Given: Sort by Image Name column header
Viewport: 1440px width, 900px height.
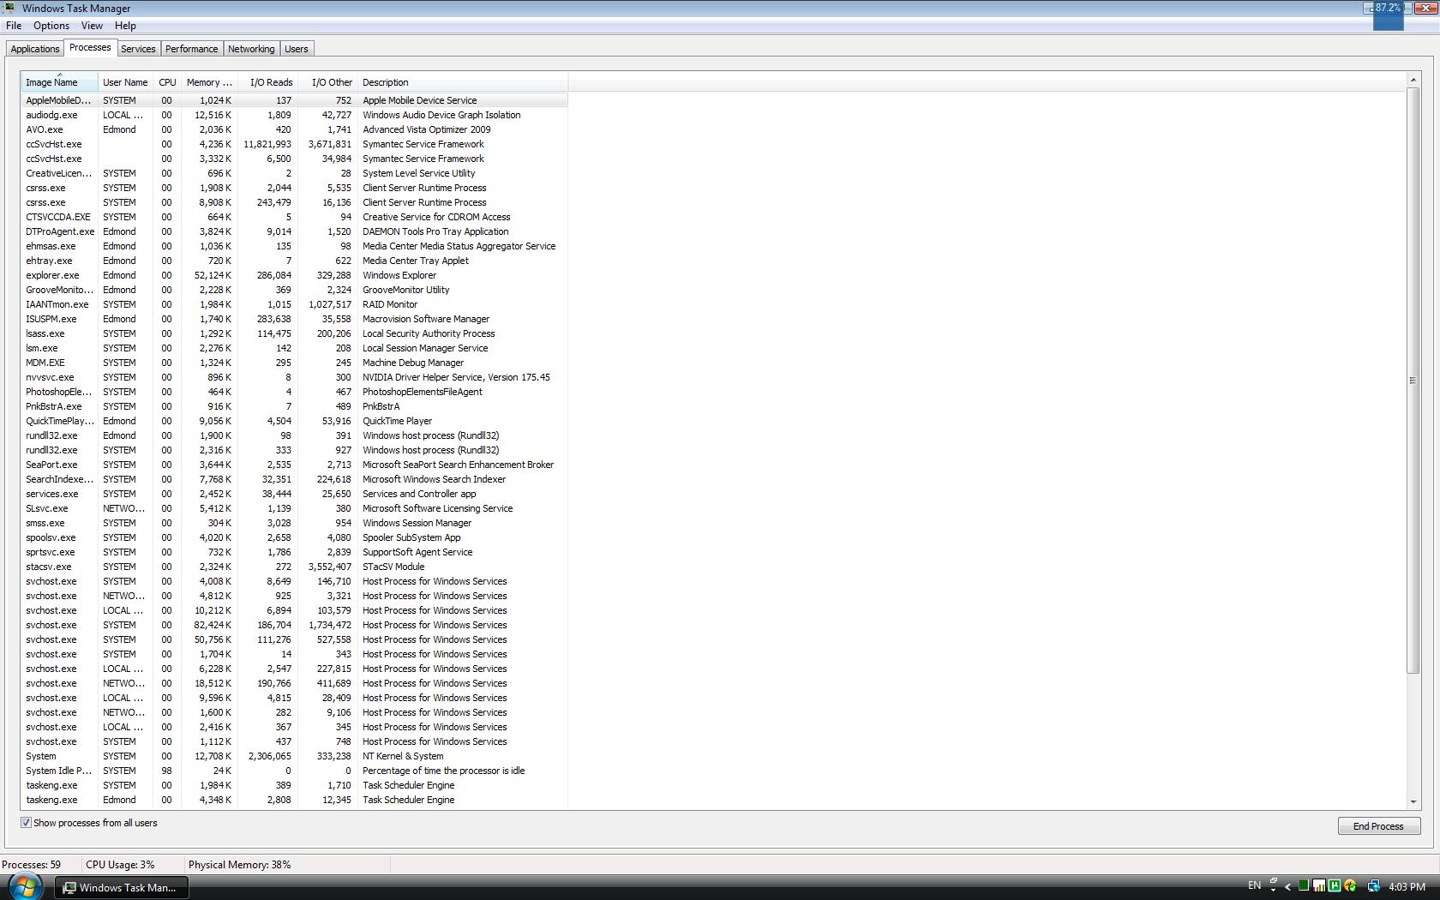Looking at the screenshot, I should [59, 82].
